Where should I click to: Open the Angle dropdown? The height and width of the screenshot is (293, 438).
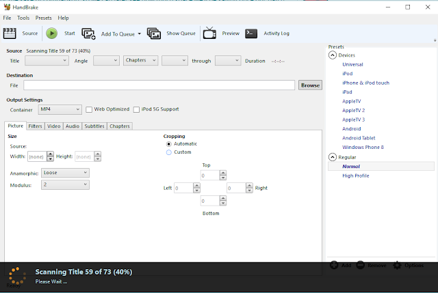(x=106, y=61)
